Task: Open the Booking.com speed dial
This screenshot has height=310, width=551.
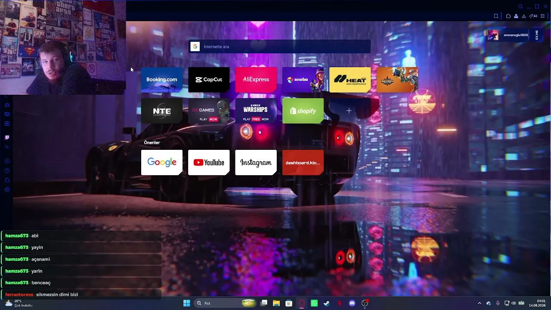Action: point(162,80)
